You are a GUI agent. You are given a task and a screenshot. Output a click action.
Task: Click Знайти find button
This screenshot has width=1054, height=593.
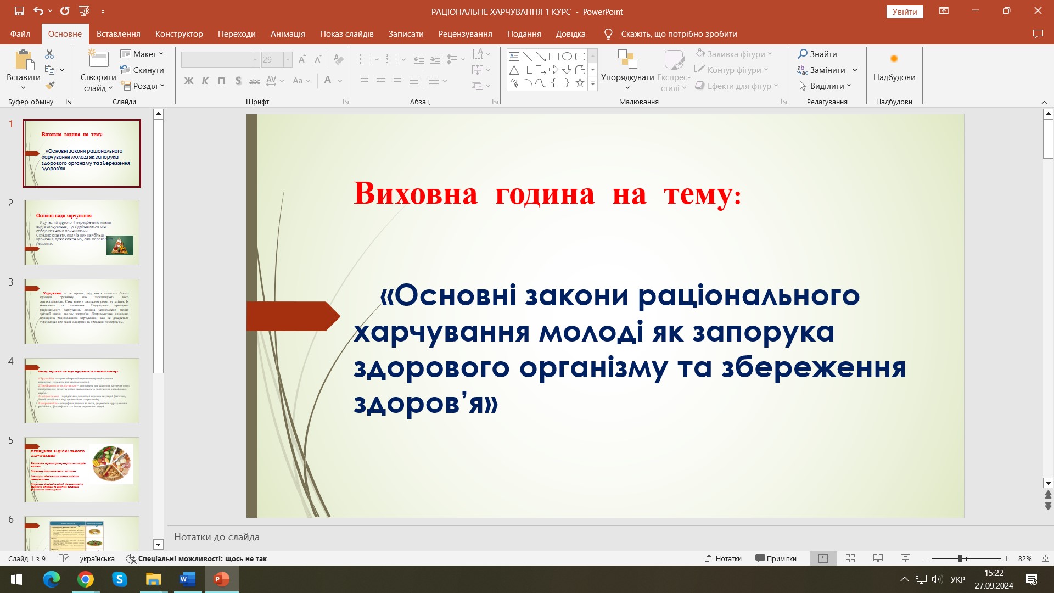817,54
